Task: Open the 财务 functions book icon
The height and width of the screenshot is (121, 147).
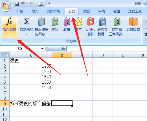Action: coord(55,21)
